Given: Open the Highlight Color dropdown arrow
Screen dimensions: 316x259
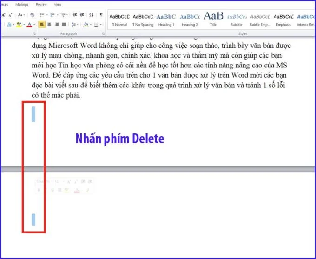Looking at the screenshot, I should (x=24, y=25).
